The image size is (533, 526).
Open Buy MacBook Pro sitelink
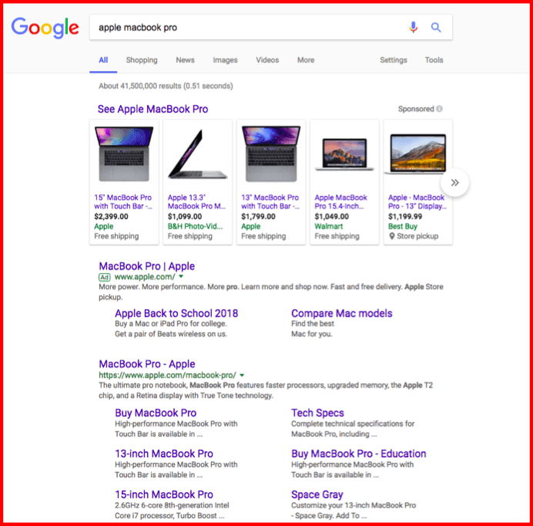tap(156, 413)
